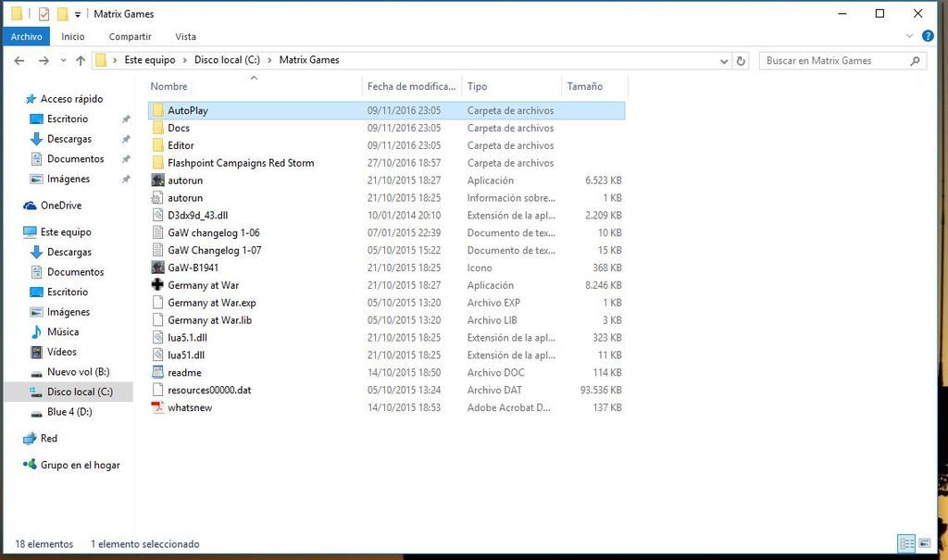This screenshot has width=948, height=560.
Task: Open the Customize Quick Access Toolbar dropdown
Action: click(x=77, y=15)
